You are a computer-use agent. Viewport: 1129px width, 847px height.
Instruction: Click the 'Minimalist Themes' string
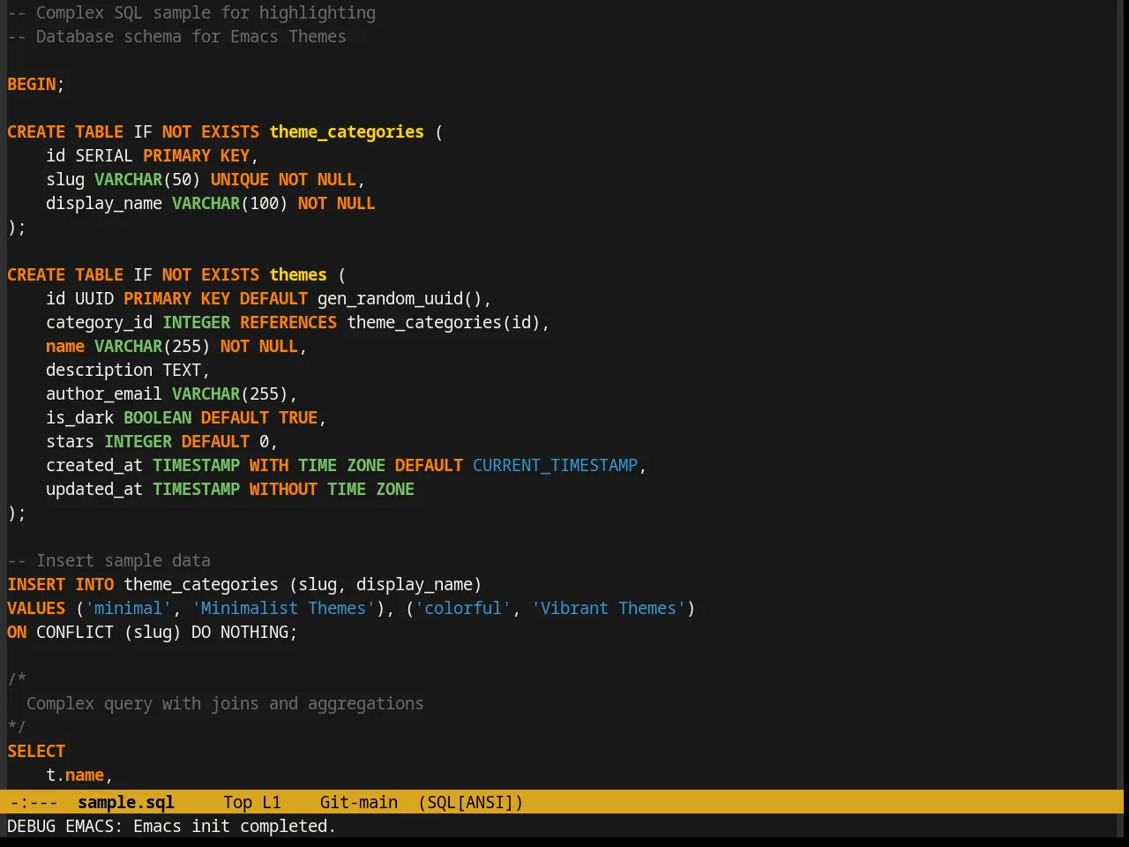283,608
